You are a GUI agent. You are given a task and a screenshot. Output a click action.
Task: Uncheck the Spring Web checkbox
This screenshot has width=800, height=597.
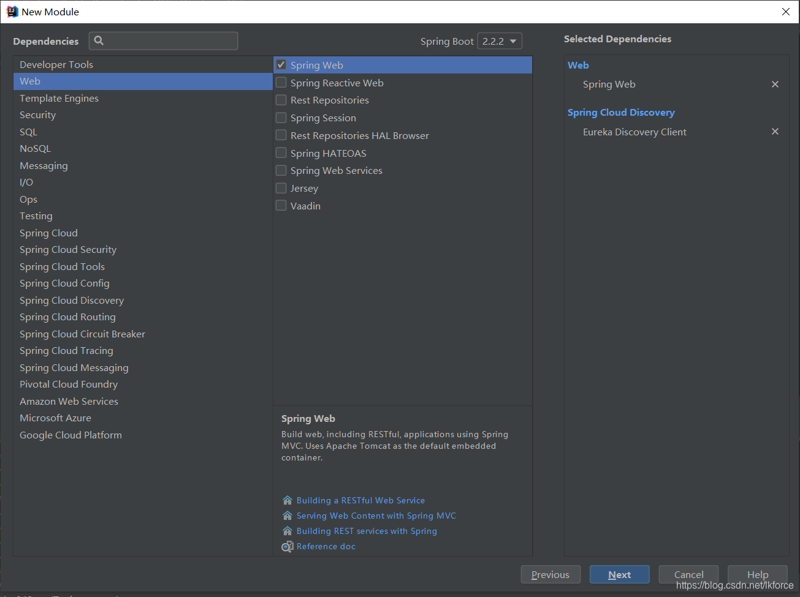click(281, 65)
